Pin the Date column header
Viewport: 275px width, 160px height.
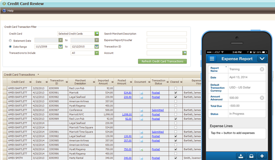[x=46, y=82]
